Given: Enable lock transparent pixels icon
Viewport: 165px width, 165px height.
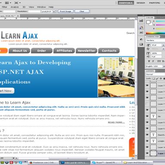Looking at the screenshot, I should pyautogui.click(x=154, y=79).
